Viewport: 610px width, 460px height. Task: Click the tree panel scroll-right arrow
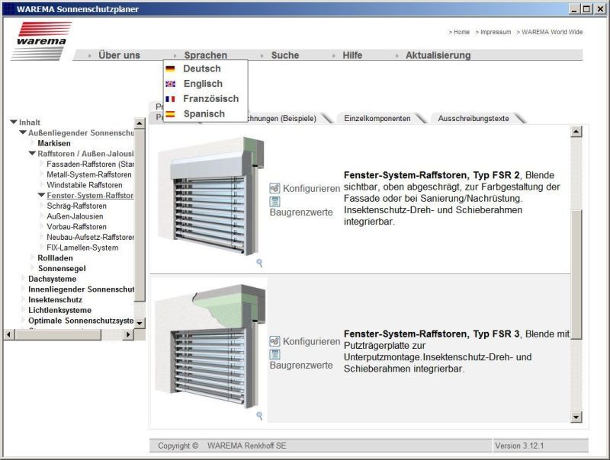pos(128,334)
